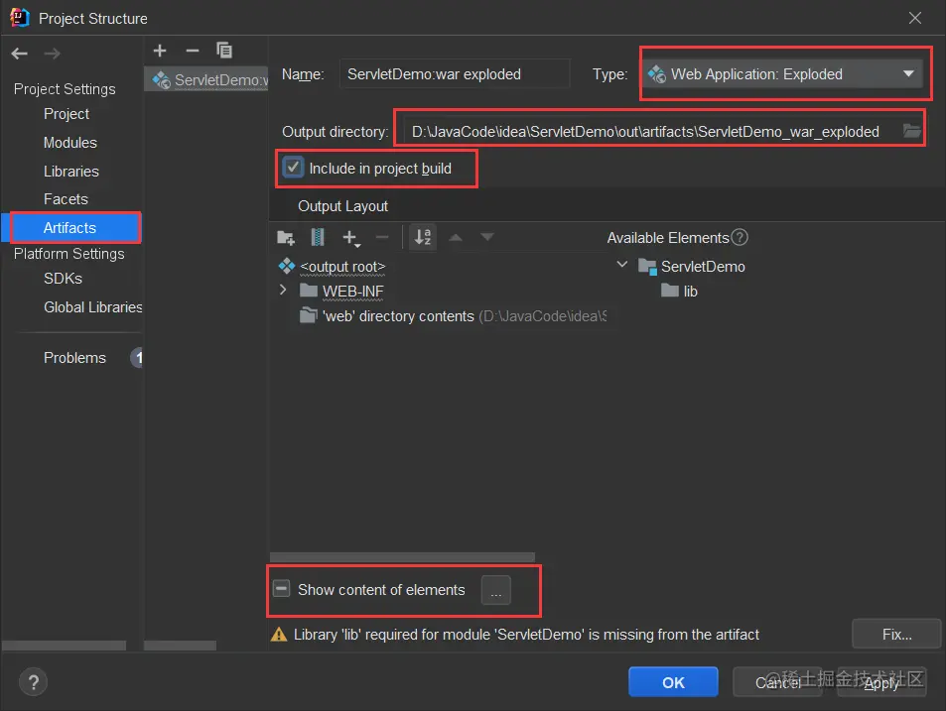Open Add Copy Of plus dropdown
Viewport: 946px width, 711px height.
click(x=351, y=238)
